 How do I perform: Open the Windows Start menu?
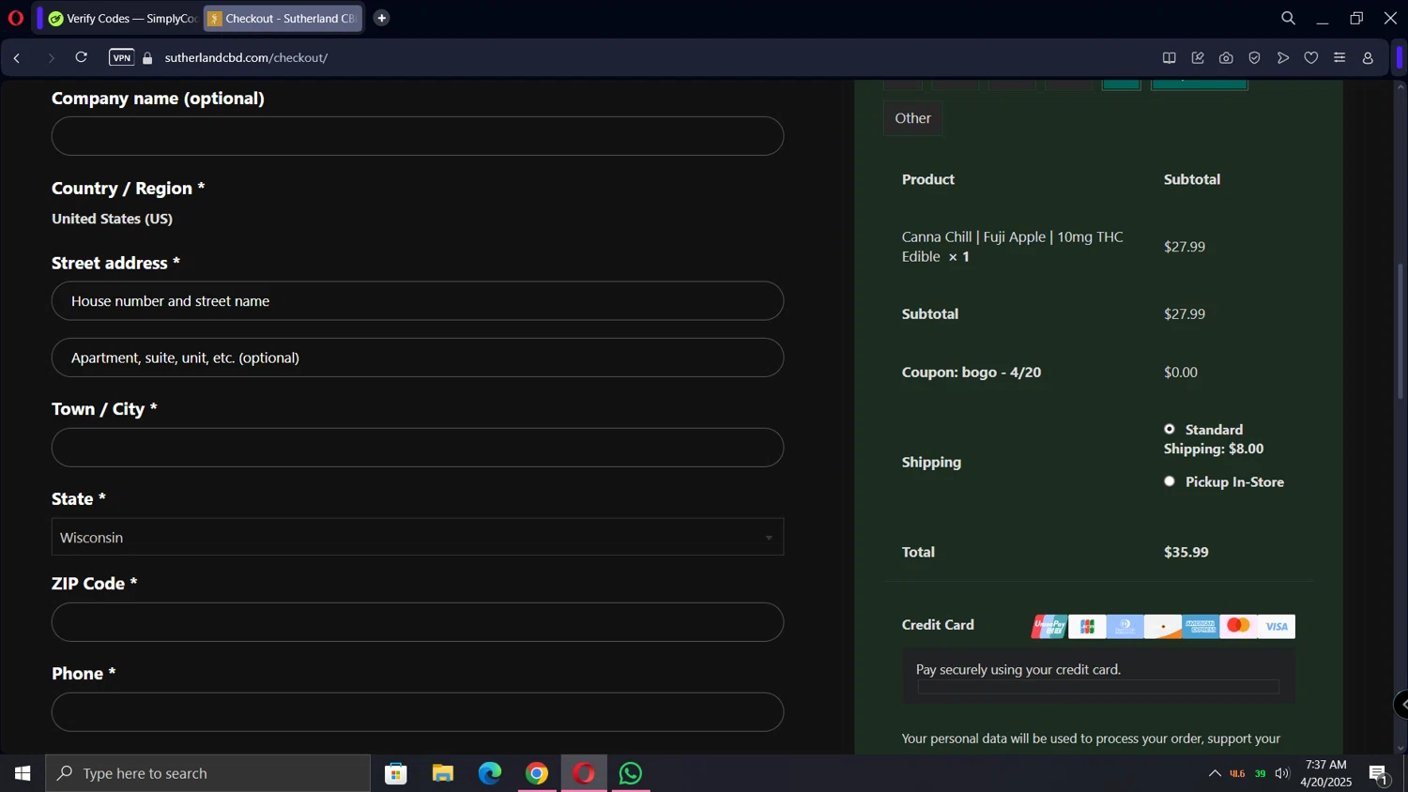tap(23, 773)
